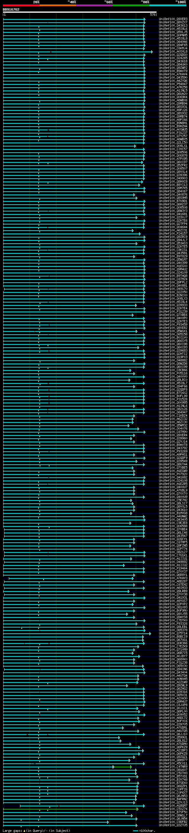Image resolution: width=189 pixels, height=833 pixels.
Task: Select the UniRef100_A1IIU2 label
Action: click(x=173, y=565)
